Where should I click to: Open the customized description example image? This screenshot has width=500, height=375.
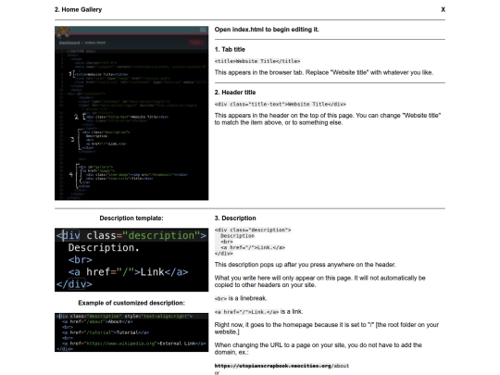point(131,332)
